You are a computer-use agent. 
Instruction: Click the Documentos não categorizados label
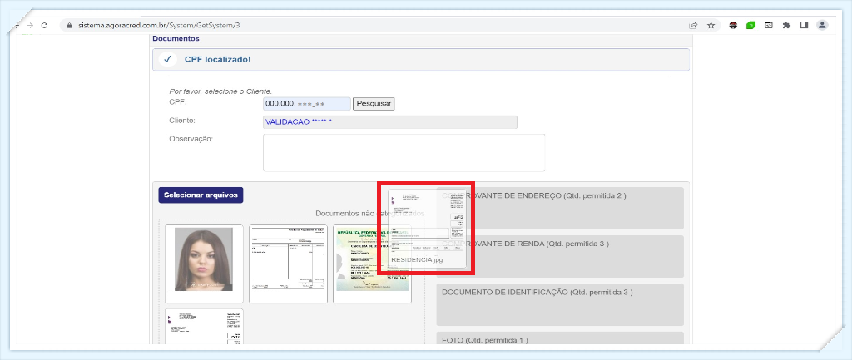point(369,214)
